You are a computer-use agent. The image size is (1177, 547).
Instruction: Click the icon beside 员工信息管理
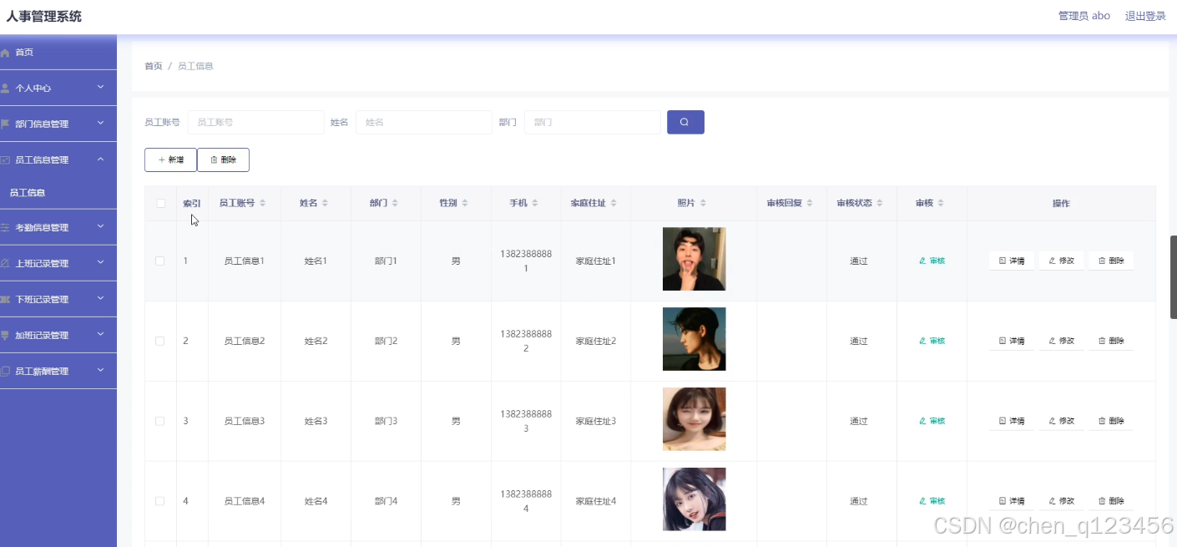pyautogui.click(x=5, y=160)
